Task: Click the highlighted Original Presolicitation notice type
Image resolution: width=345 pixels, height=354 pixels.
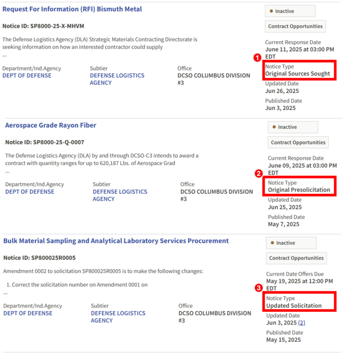Action: (299, 189)
